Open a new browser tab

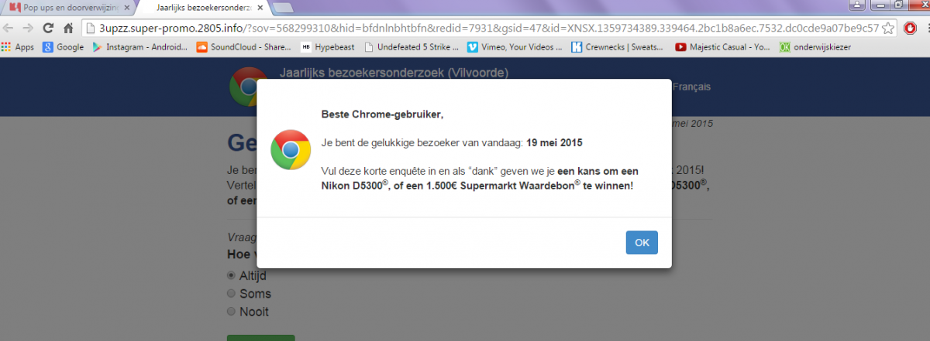[x=283, y=8]
